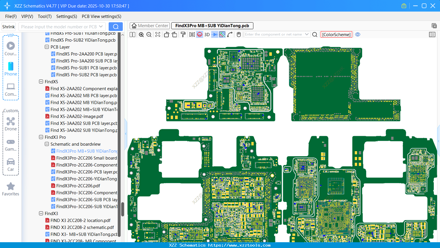440x248 pixels.
Task: Open the ColorScheme picker
Action: click(x=336, y=34)
